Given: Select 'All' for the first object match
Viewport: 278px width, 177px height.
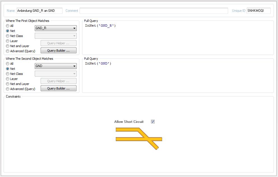Looking at the screenshot, I should tap(8, 26).
